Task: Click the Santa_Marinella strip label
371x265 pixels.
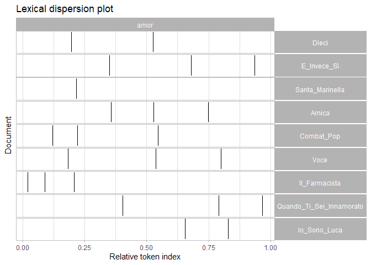Action: [320, 89]
